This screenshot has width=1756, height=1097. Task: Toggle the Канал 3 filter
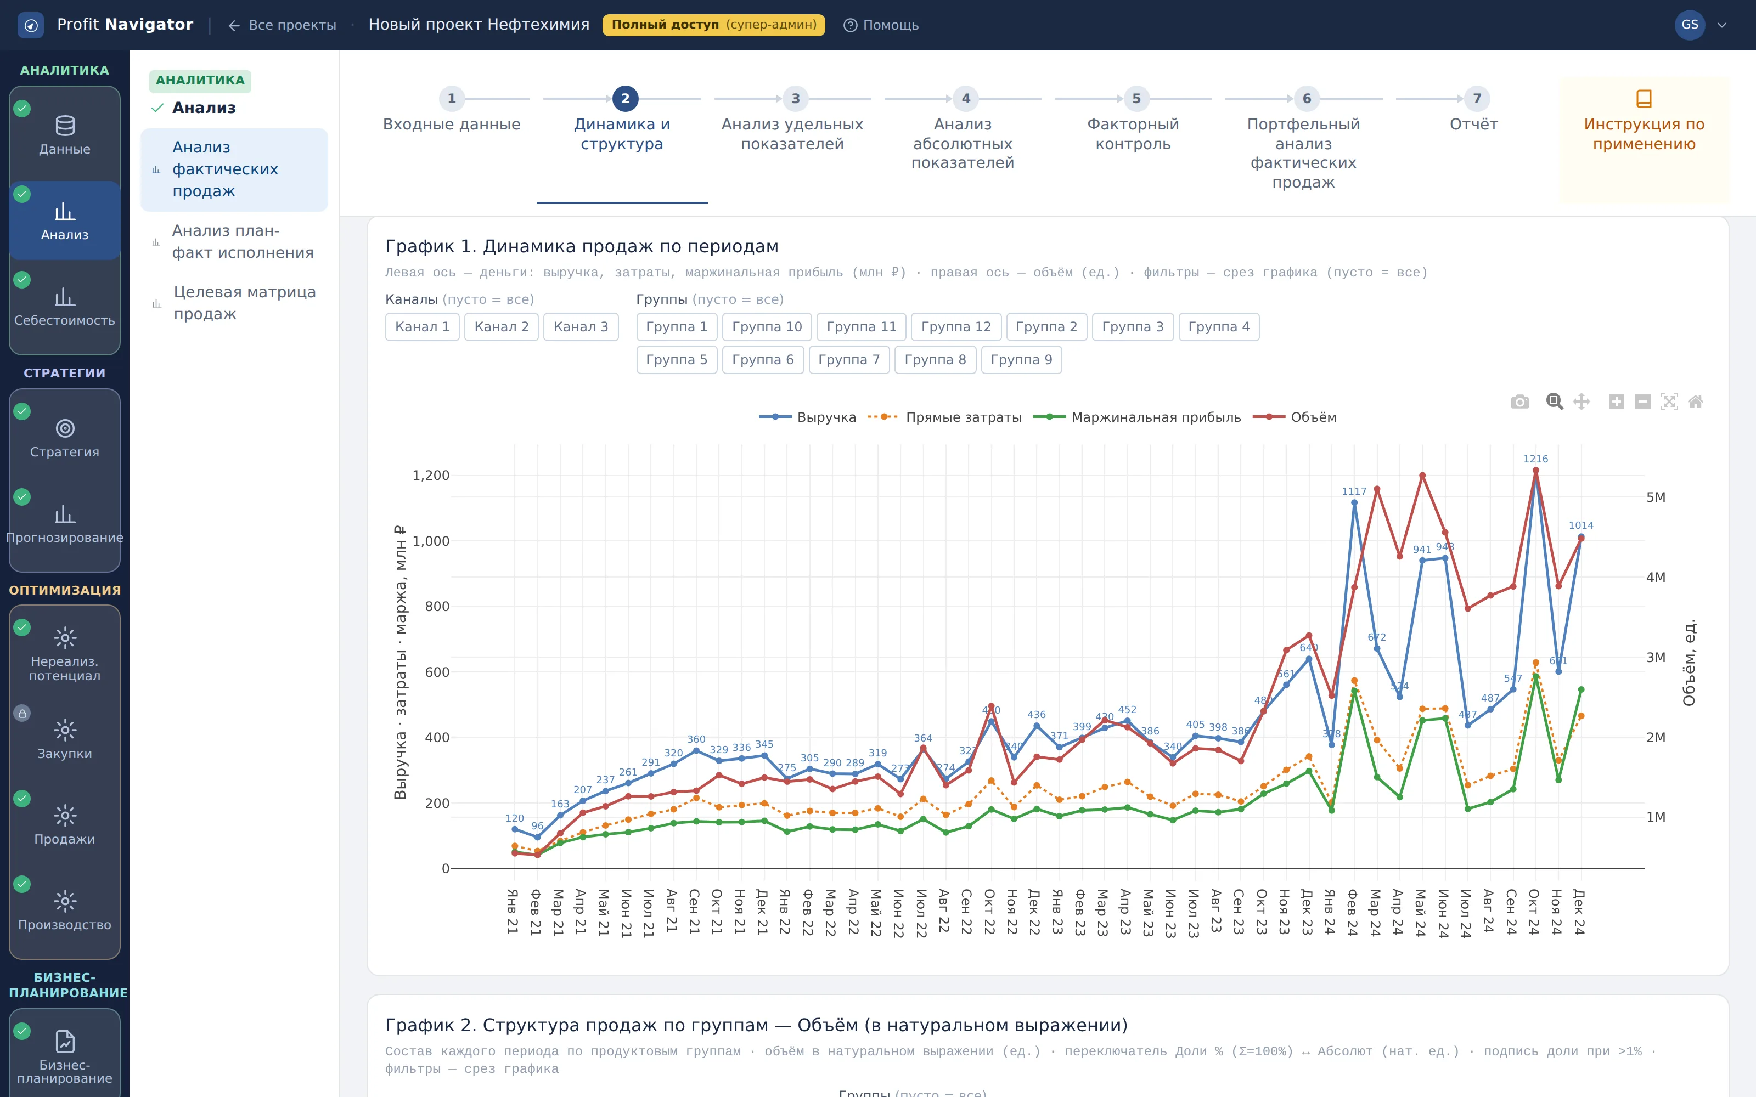click(x=581, y=327)
